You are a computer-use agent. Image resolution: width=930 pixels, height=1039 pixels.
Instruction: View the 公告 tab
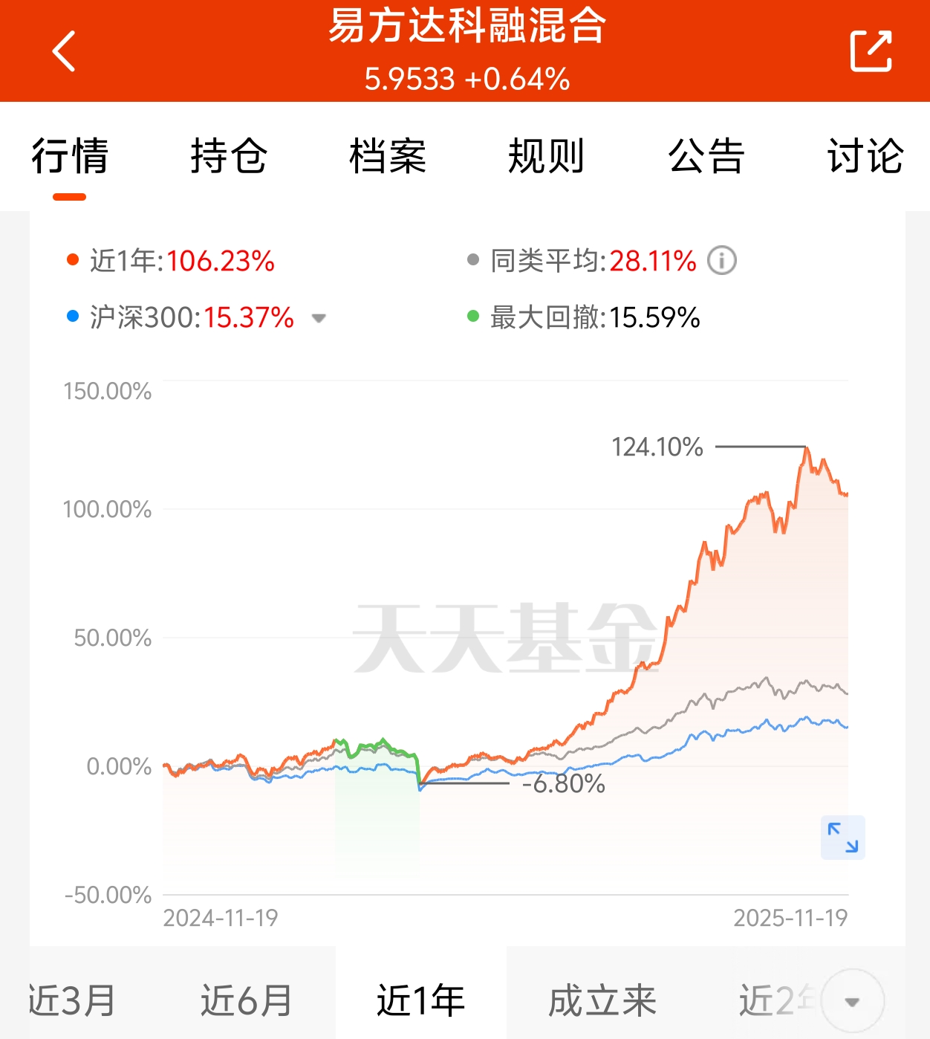(x=706, y=156)
